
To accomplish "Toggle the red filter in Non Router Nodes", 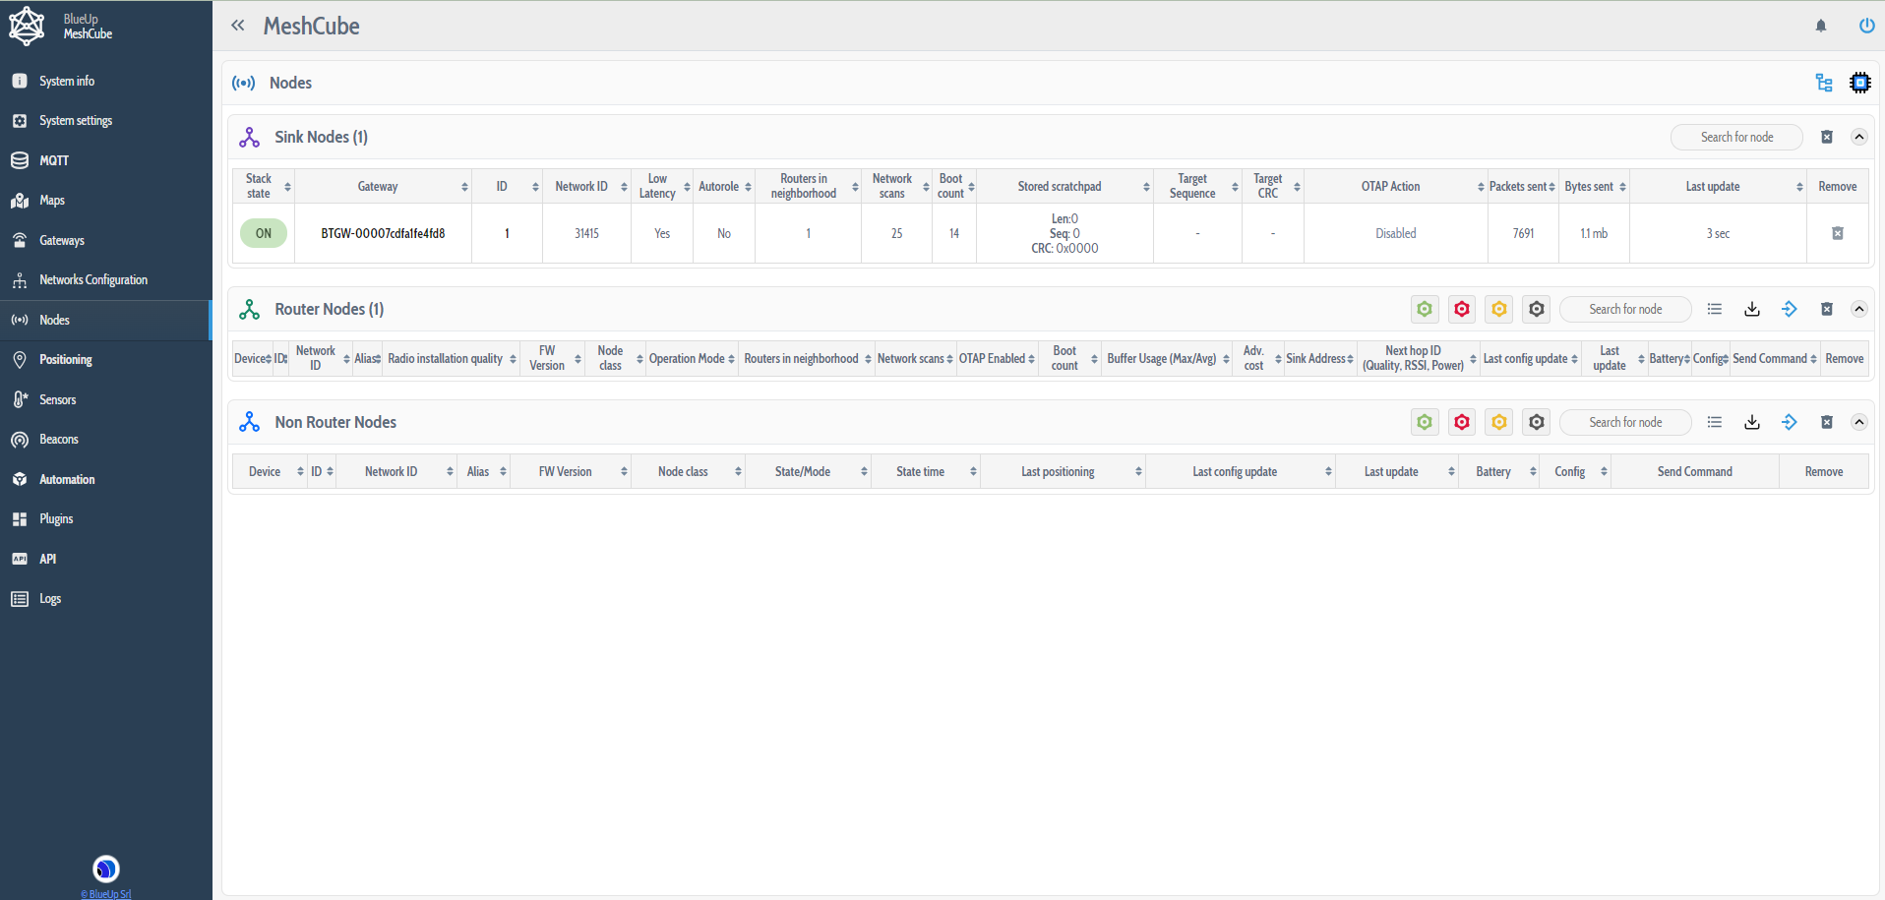I will click(x=1462, y=422).
